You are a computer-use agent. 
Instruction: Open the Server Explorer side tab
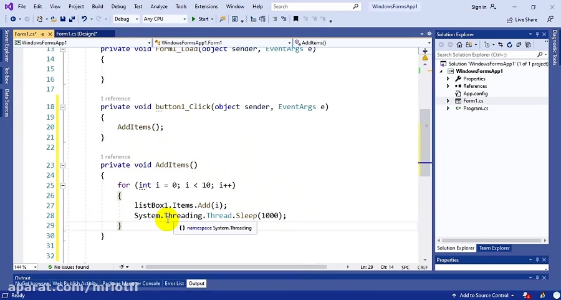coord(6,46)
